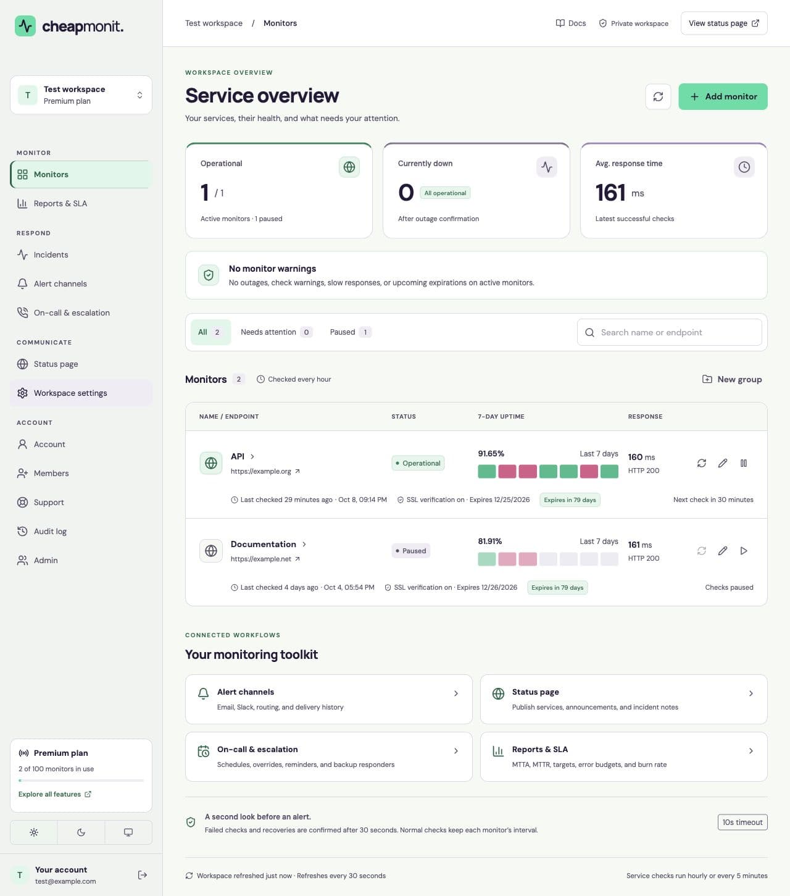Resume the Documentation monitor with play icon
Screen dimensions: 790x896
744,551
